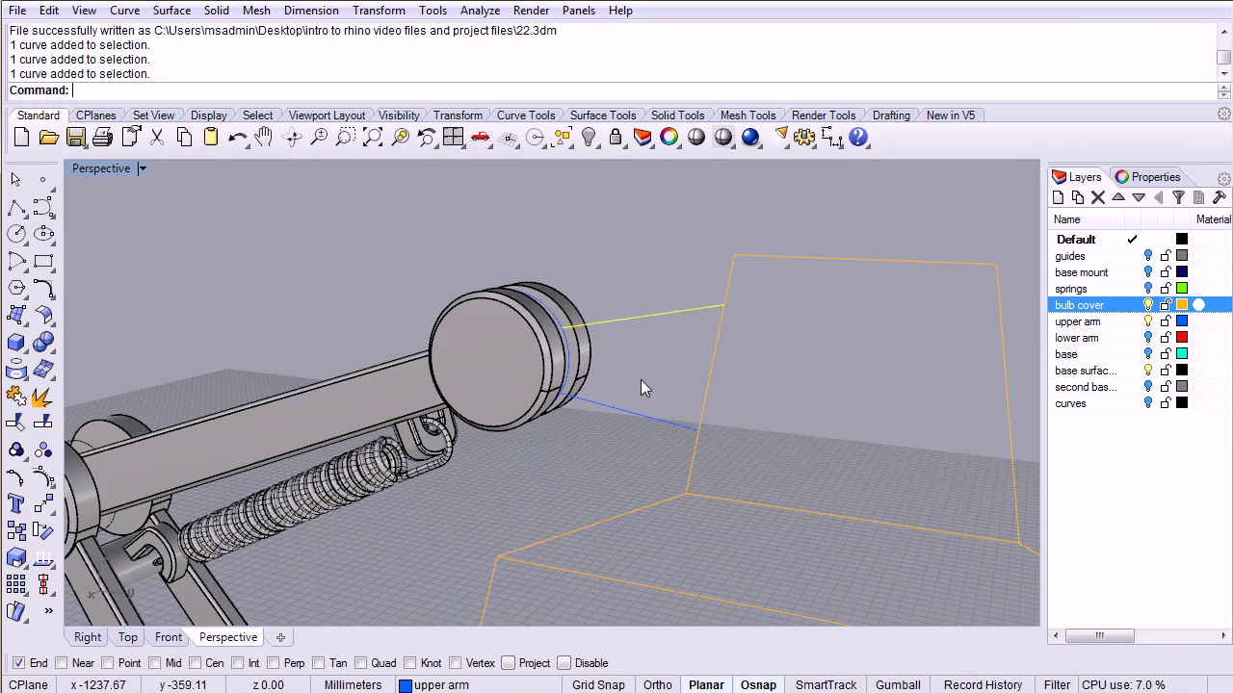
Task: Click the Undo arrow icon
Action: (x=238, y=138)
